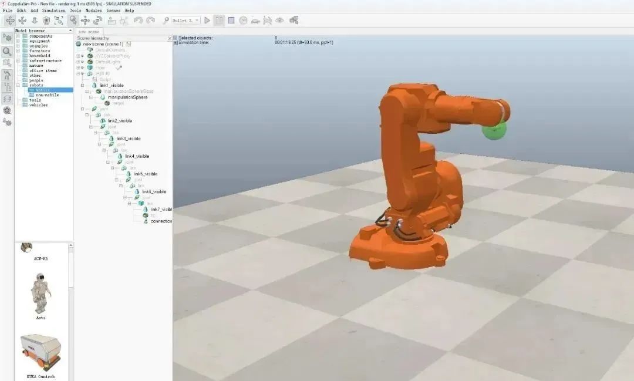Select link3_visible in the scene hierarchy

point(129,139)
